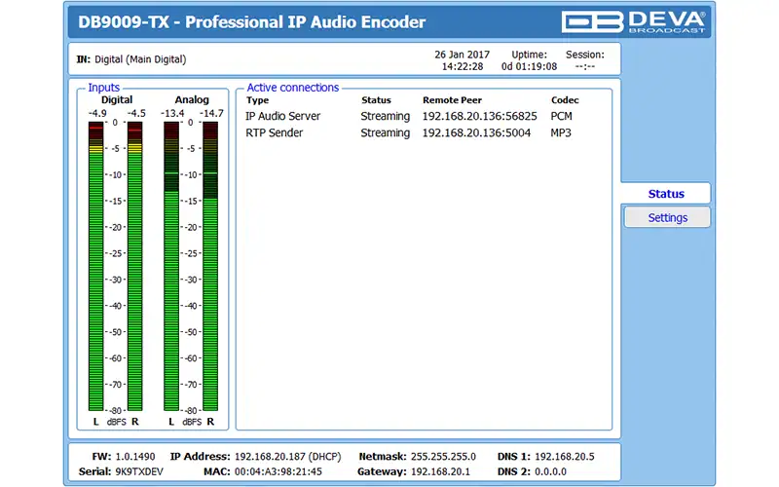
Task: Click serial number 9K9TXDEV
Action: coord(139,471)
